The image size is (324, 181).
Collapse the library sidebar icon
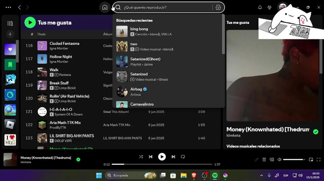click(x=10, y=23)
